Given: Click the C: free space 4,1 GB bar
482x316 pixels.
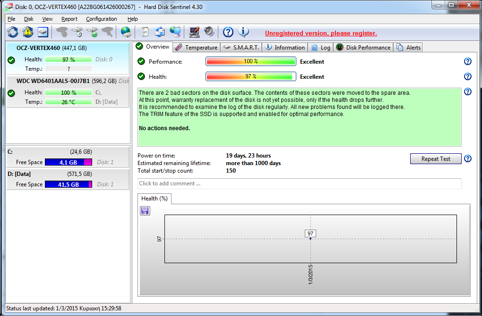Looking at the screenshot, I should (68, 162).
